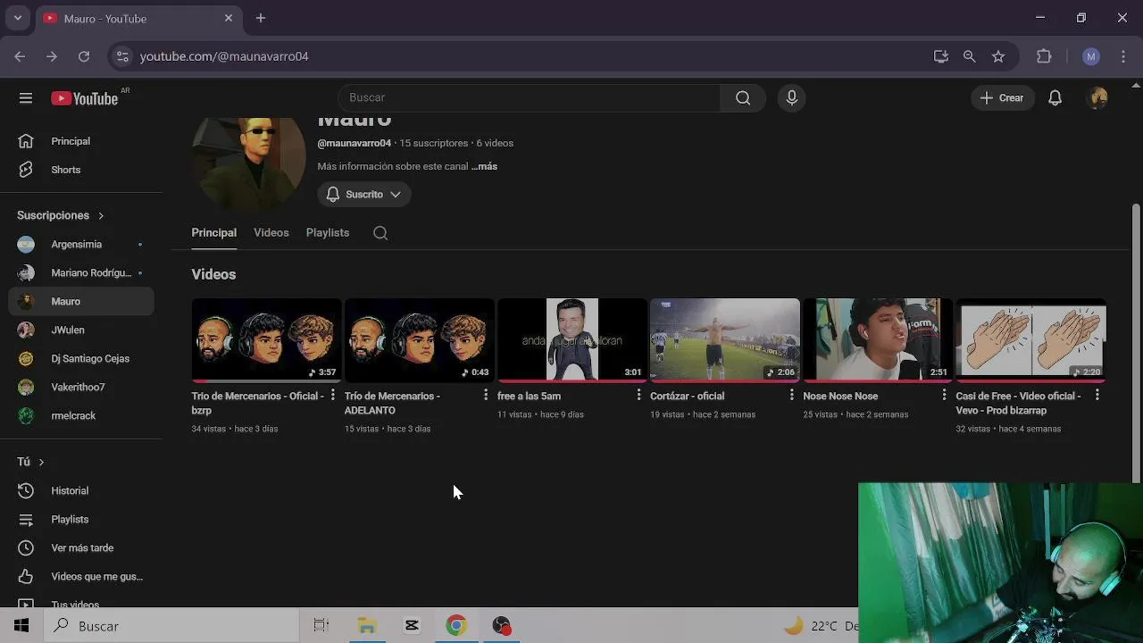This screenshot has height=643, width=1143.
Task: Open Shorts in the sidebar
Action: (81, 170)
